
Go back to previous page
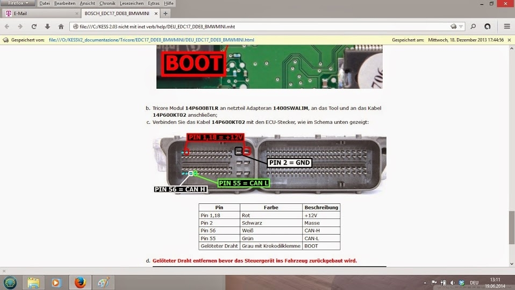tap(7, 27)
